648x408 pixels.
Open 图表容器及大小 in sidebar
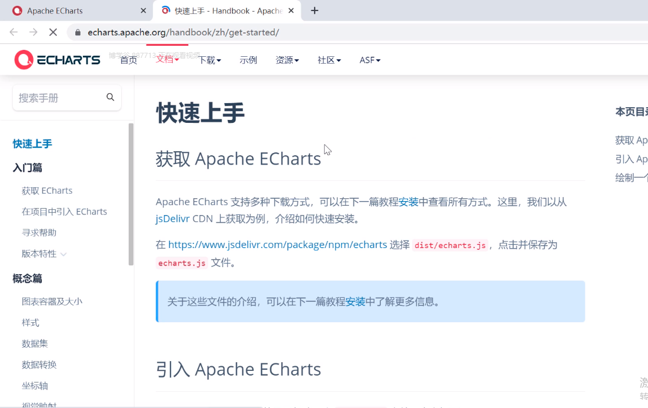pos(52,301)
